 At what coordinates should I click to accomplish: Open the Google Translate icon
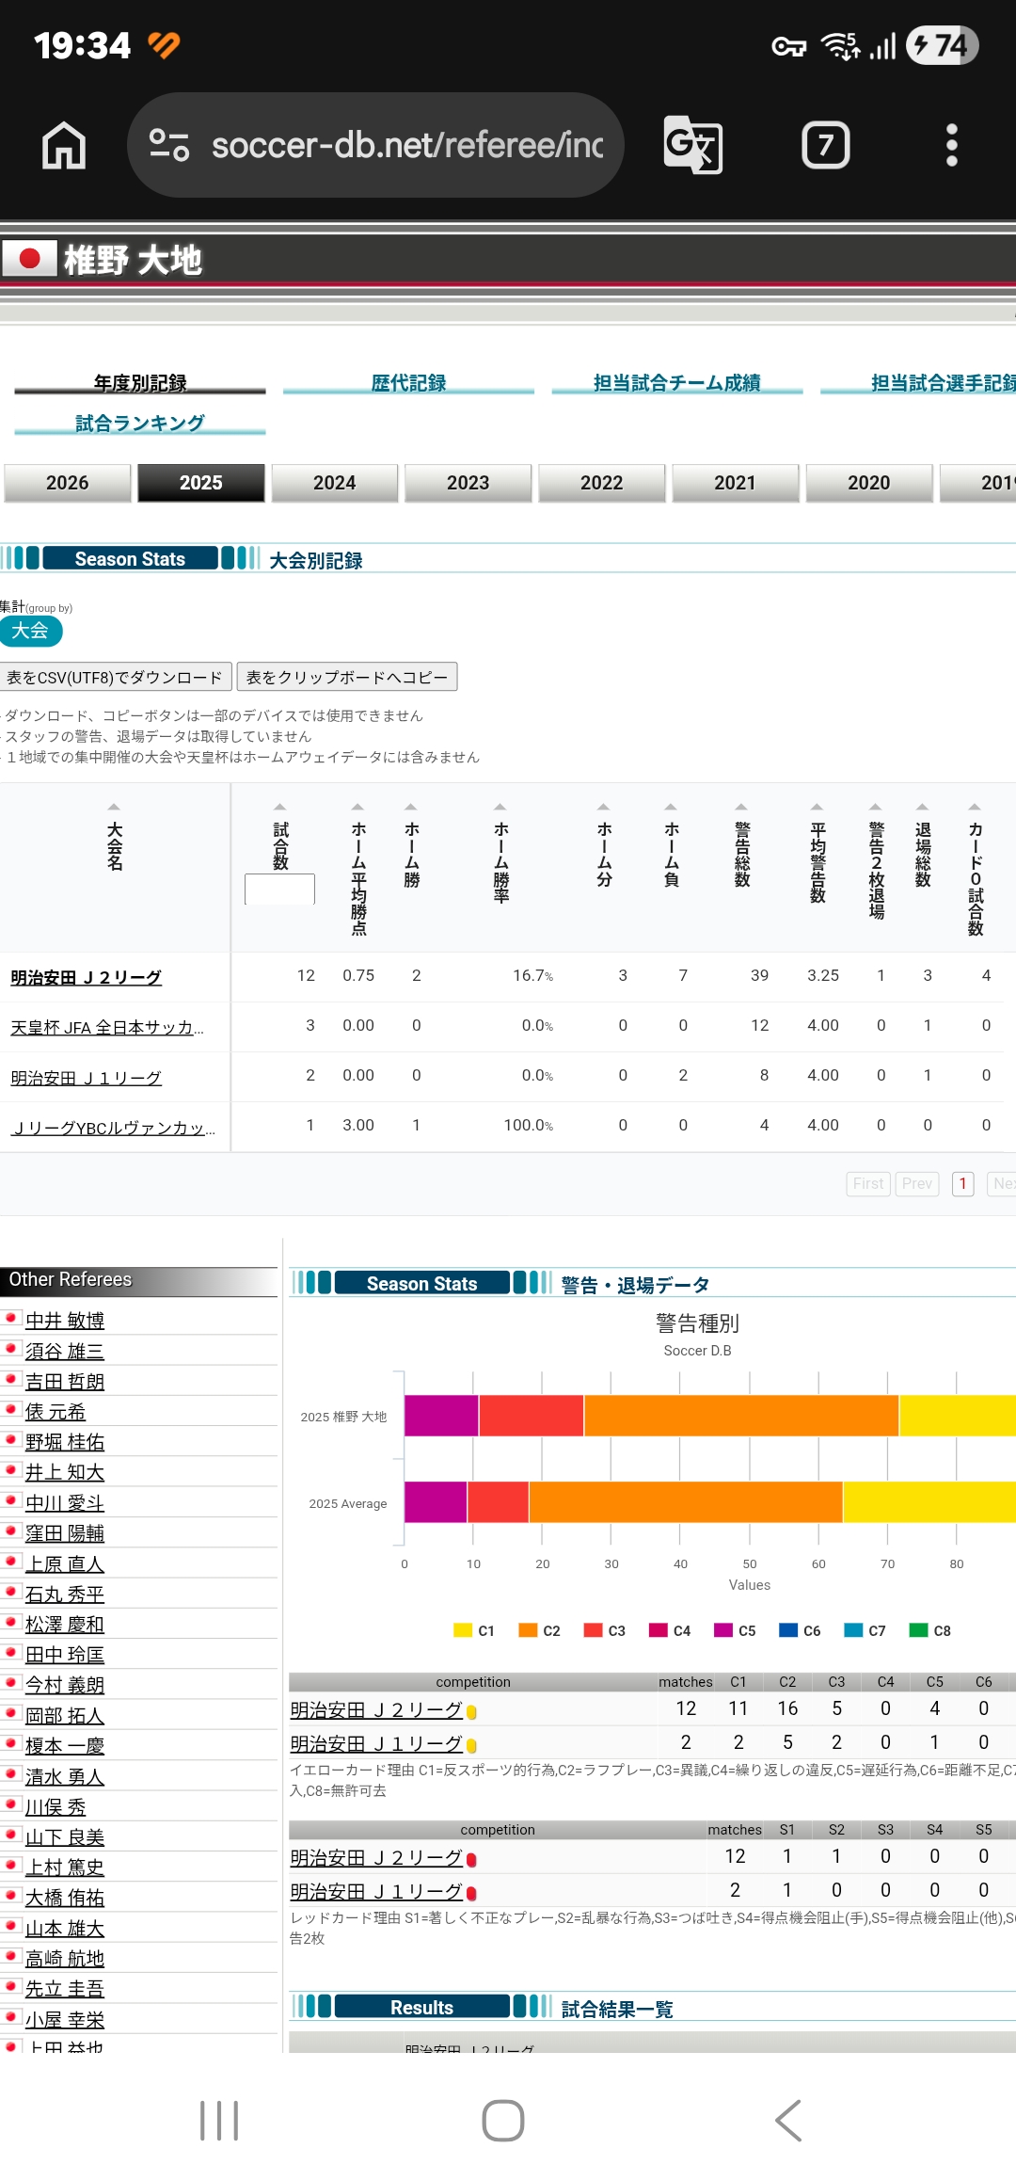(x=692, y=146)
